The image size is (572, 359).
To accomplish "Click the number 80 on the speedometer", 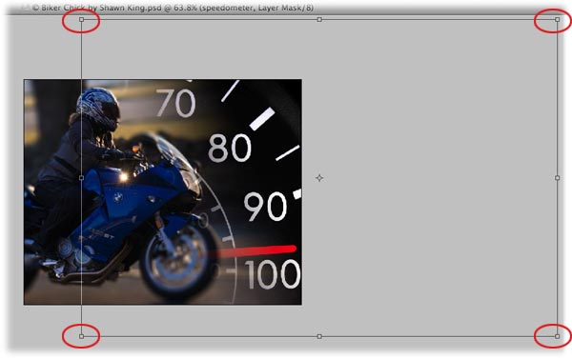I will tap(230, 148).
